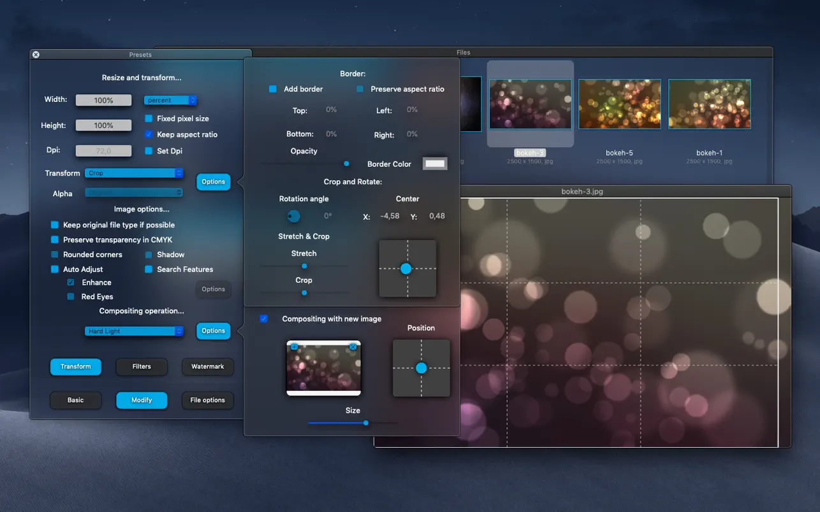The image size is (820, 512).
Task: Click the plus icon on compositing image preview
Action: click(x=294, y=347)
